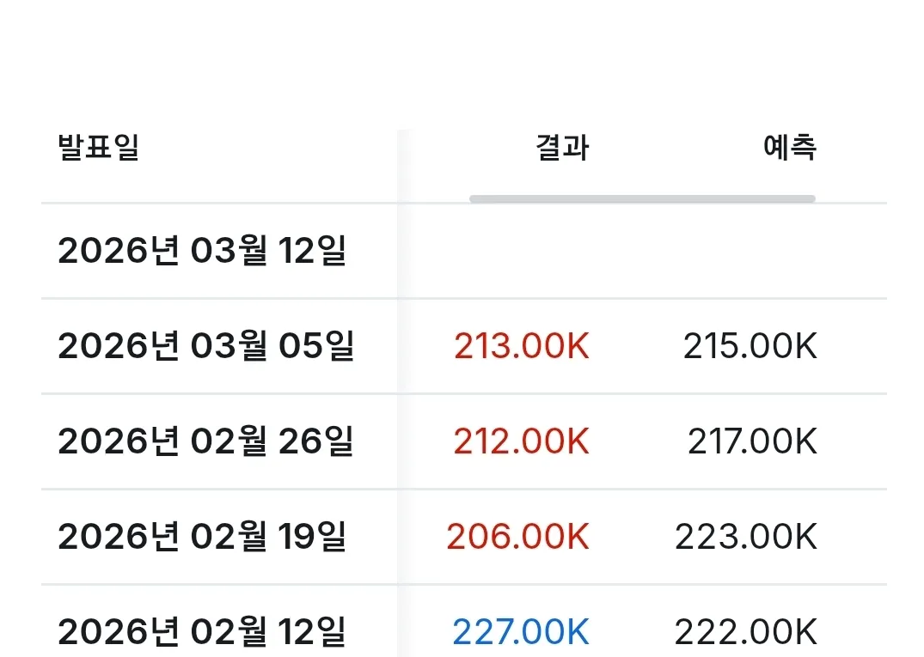
Task: Open the 2026년 03월 12일 release row
Action: coord(202,252)
